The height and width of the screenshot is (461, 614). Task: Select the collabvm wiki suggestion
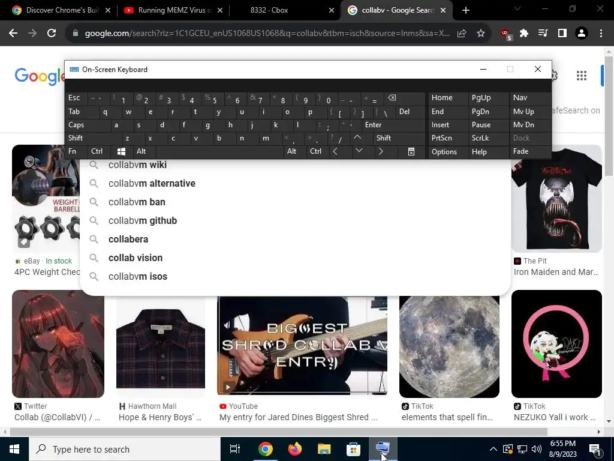[295, 164]
